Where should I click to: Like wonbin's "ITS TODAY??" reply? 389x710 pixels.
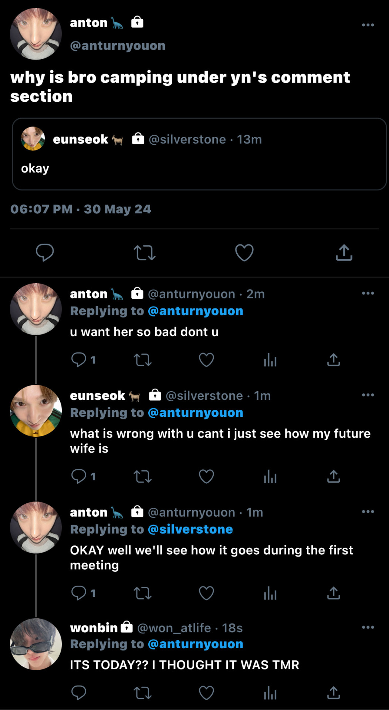(206, 693)
